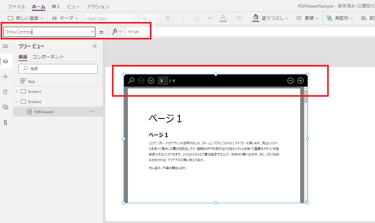Zoom in using the plus icon in PdfViewer4
The width and height of the screenshot is (375, 223).
click(300, 80)
